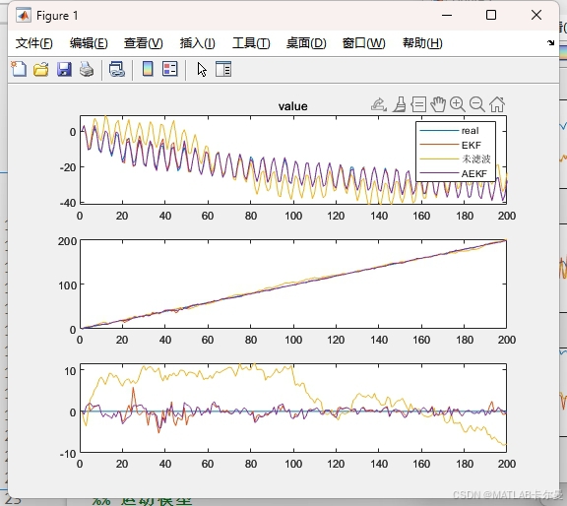Click the Link Plot toolbar icon

(x=117, y=69)
